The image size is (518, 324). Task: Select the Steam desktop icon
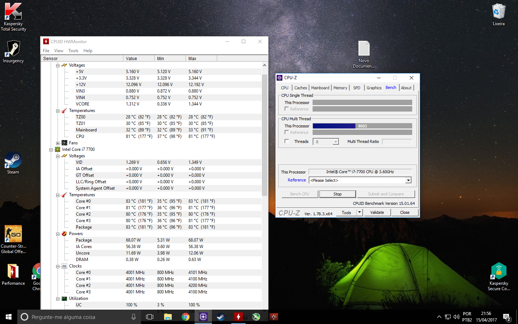tap(13, 163)
